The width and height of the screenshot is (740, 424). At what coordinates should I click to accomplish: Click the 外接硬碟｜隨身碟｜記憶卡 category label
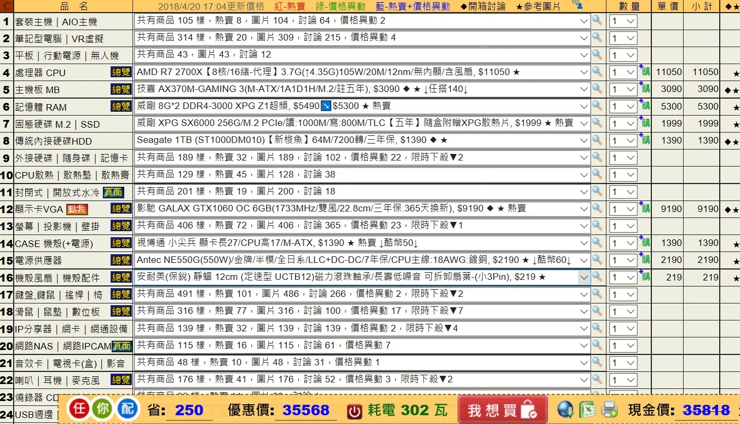click(x=71, y=158)
